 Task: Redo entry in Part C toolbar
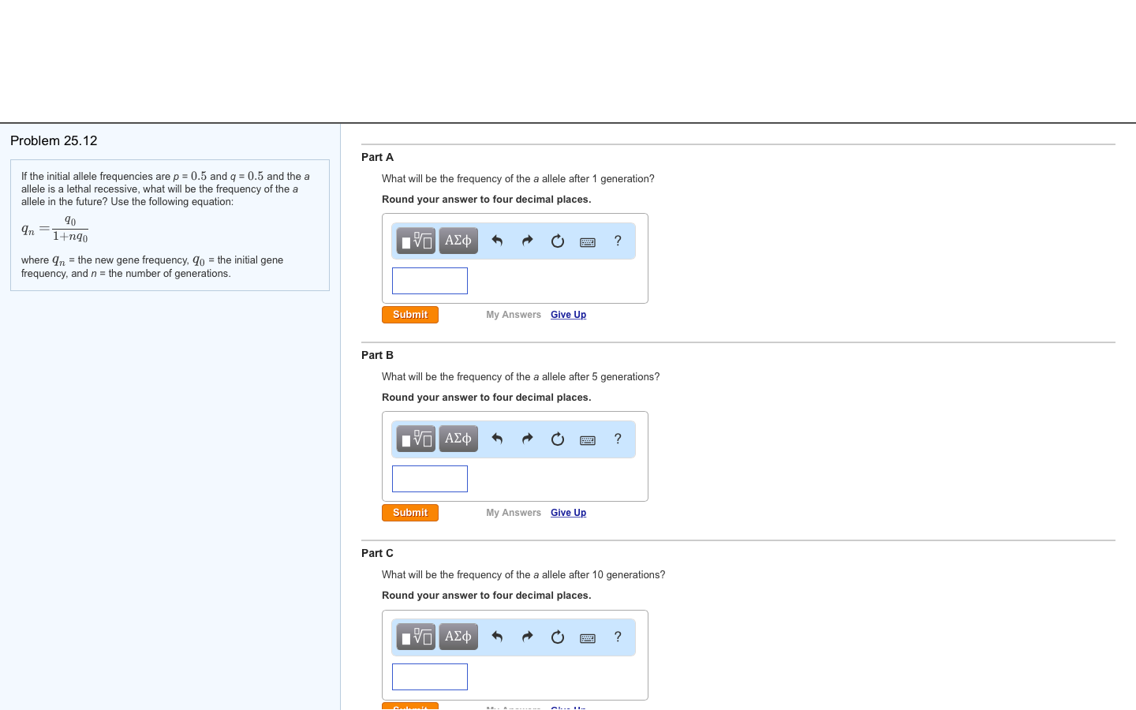click(x=527, y=637)
